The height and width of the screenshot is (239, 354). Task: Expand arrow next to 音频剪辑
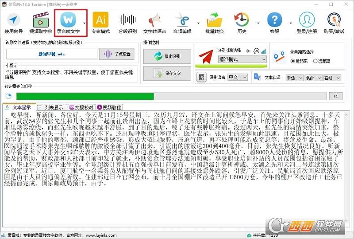click(198, 23)
